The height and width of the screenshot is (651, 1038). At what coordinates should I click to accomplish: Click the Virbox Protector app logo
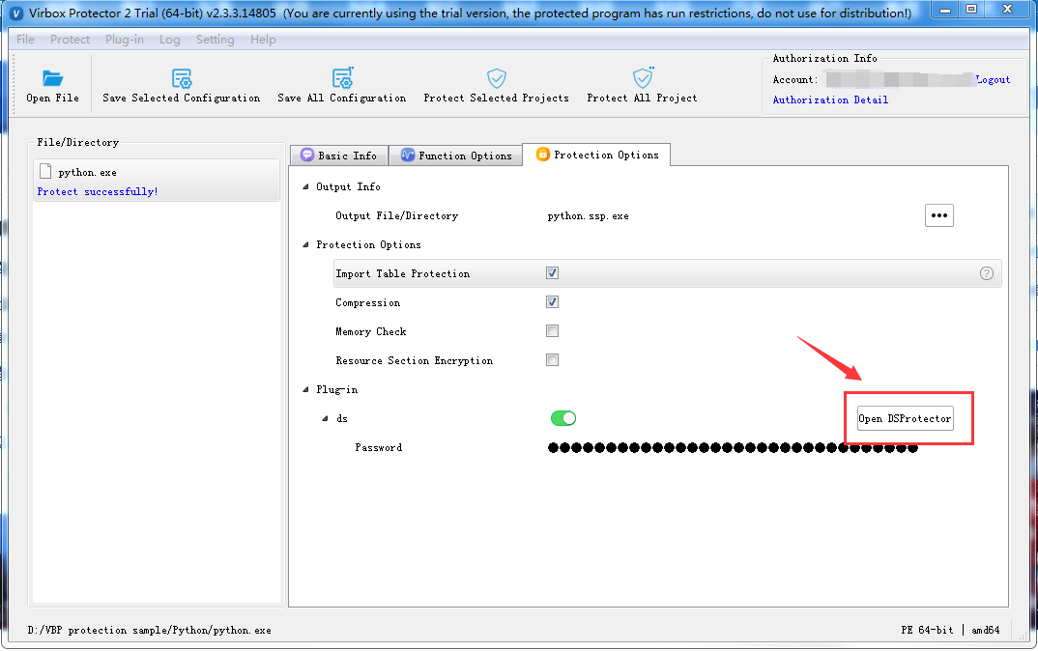tap(17, 14)
